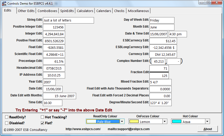Screen dimensions: 224x136
Task: Open the ComboBoxes tab
Action: (47, 11)
